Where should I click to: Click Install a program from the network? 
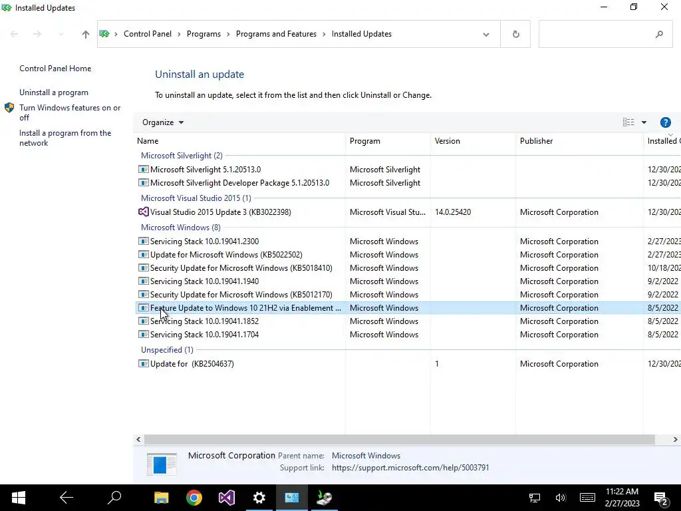tap(65, 138)
